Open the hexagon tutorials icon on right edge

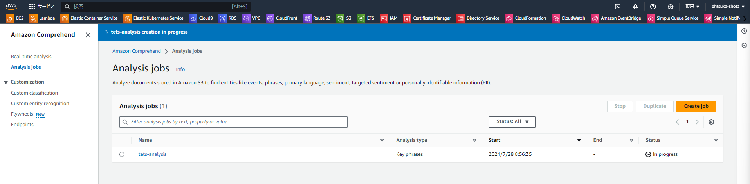pyautogui.click(x=744, y=45)
